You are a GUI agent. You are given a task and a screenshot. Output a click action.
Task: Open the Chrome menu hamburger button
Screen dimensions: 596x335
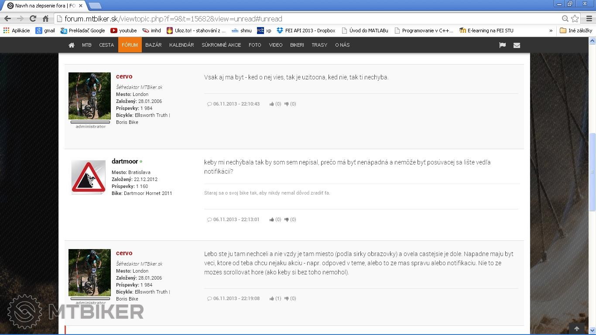[x=589, y=19]
